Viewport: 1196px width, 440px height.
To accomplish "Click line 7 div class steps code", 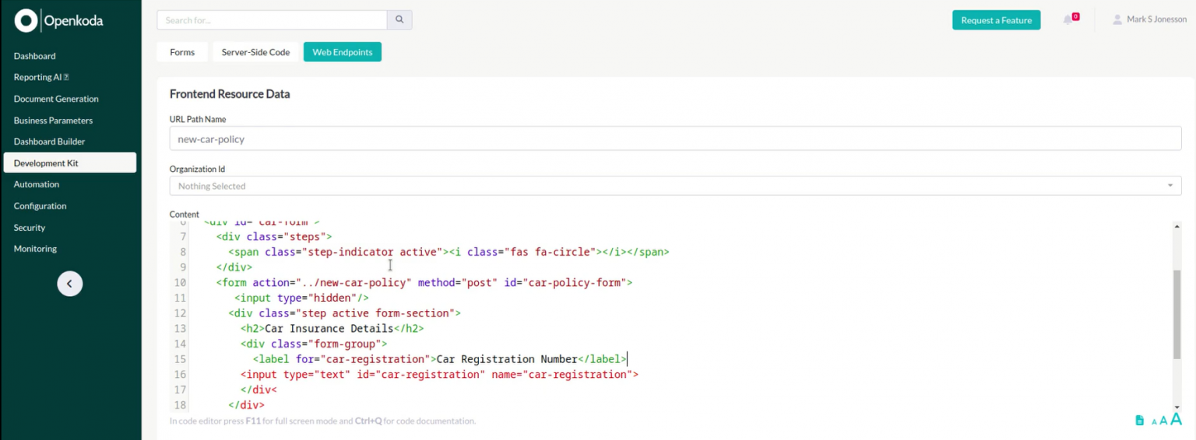I will [274, 236].
